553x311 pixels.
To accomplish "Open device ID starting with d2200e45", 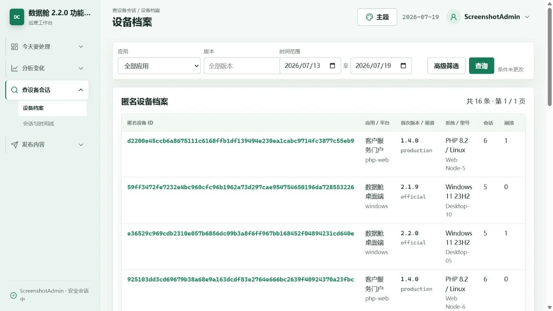I will pos(240,141).
